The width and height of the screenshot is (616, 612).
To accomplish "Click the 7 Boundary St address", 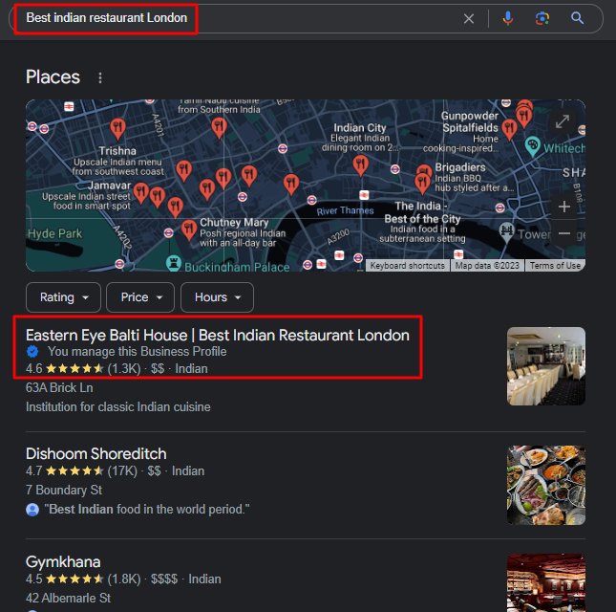I will [x=64, y=490].
